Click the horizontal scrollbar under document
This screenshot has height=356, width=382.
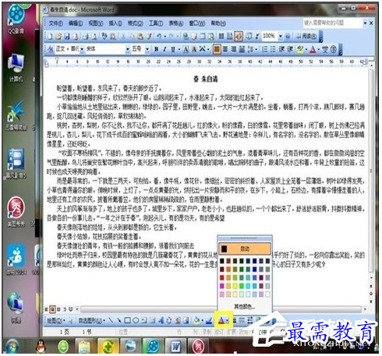[x=221, y=309]
